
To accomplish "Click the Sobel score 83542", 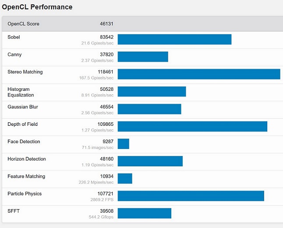I will [x=106, y=37].
